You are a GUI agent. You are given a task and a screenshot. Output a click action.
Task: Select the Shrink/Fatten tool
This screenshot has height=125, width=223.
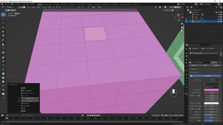click(3, 90)
